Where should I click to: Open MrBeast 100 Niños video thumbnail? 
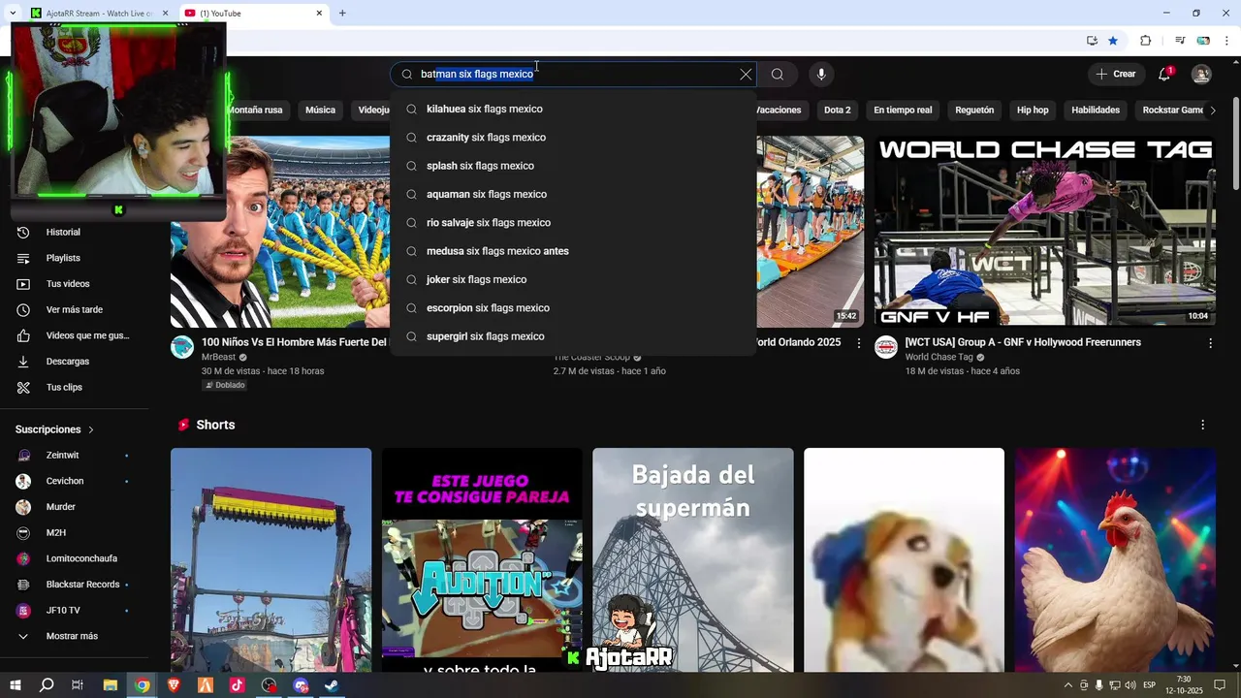click(x=280, y=232)
